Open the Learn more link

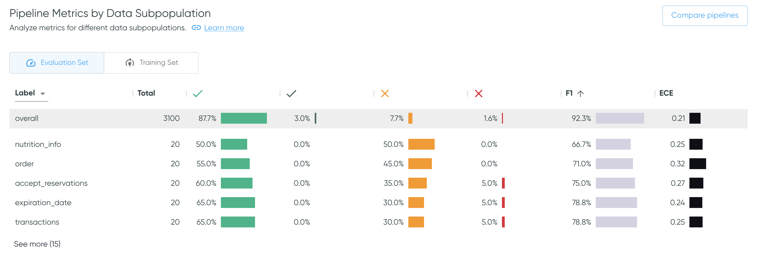point(224,28)
